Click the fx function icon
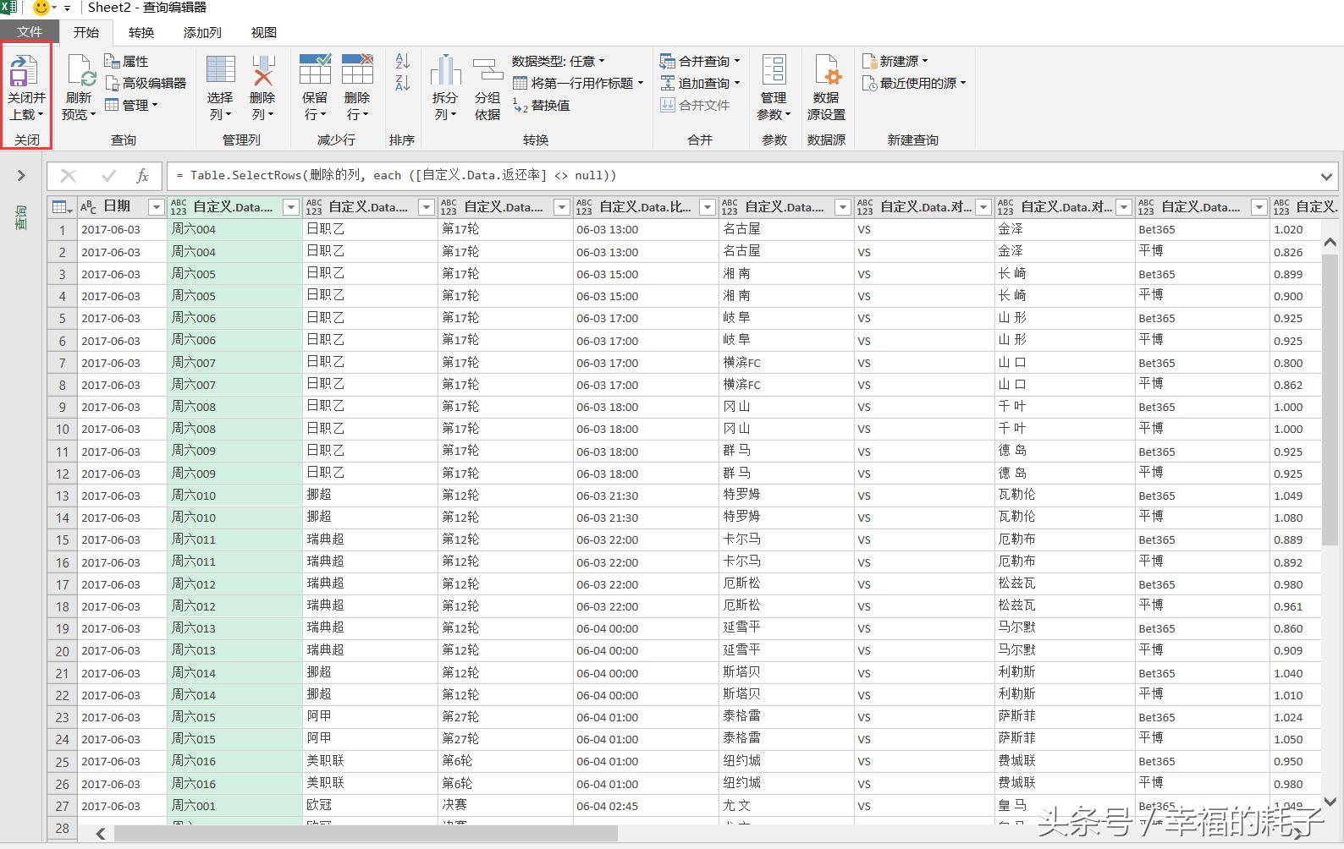 pos(143,176)
